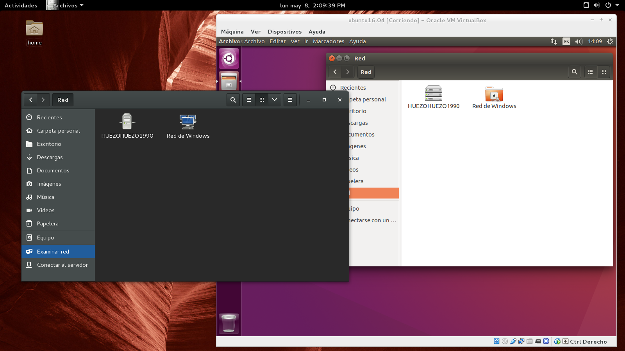Open Carpeta personal in the dark sidebar
This screenshot has height=351, width=625.
point(58,131)
